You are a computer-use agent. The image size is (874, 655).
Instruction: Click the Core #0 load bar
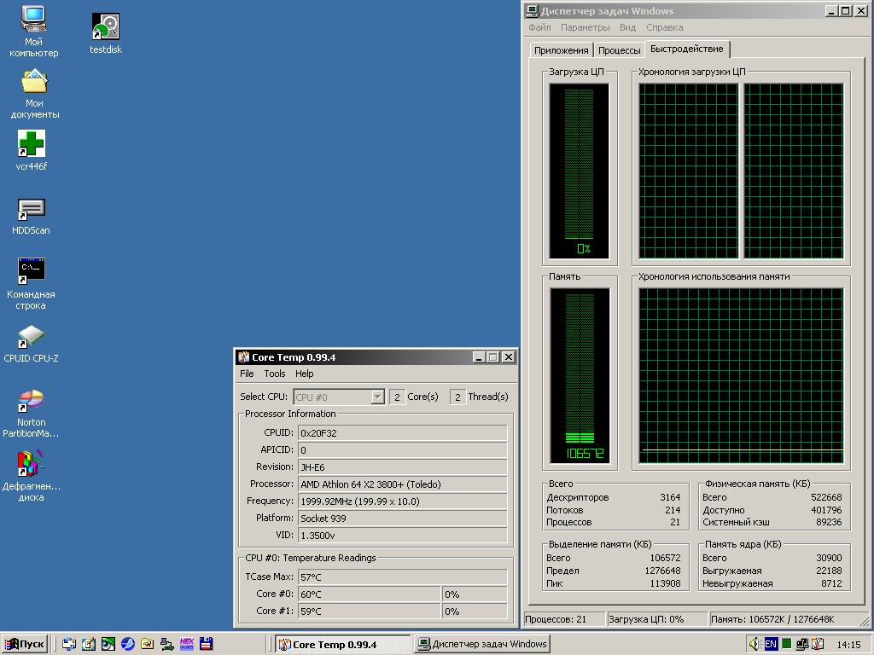(475, 594)
